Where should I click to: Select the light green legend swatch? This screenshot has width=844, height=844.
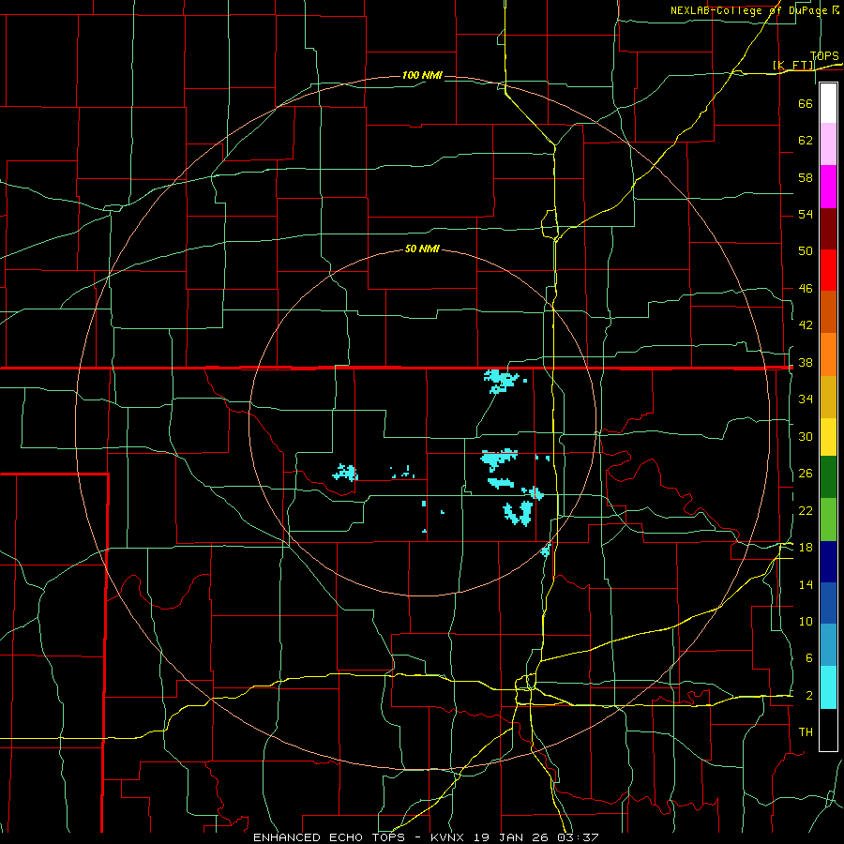pos(828,519)
